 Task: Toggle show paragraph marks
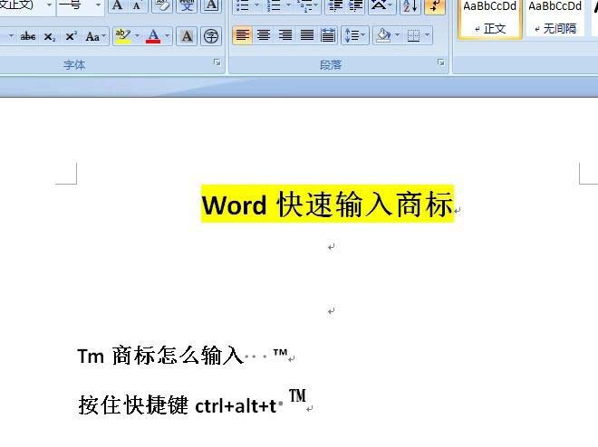(434, 5)
